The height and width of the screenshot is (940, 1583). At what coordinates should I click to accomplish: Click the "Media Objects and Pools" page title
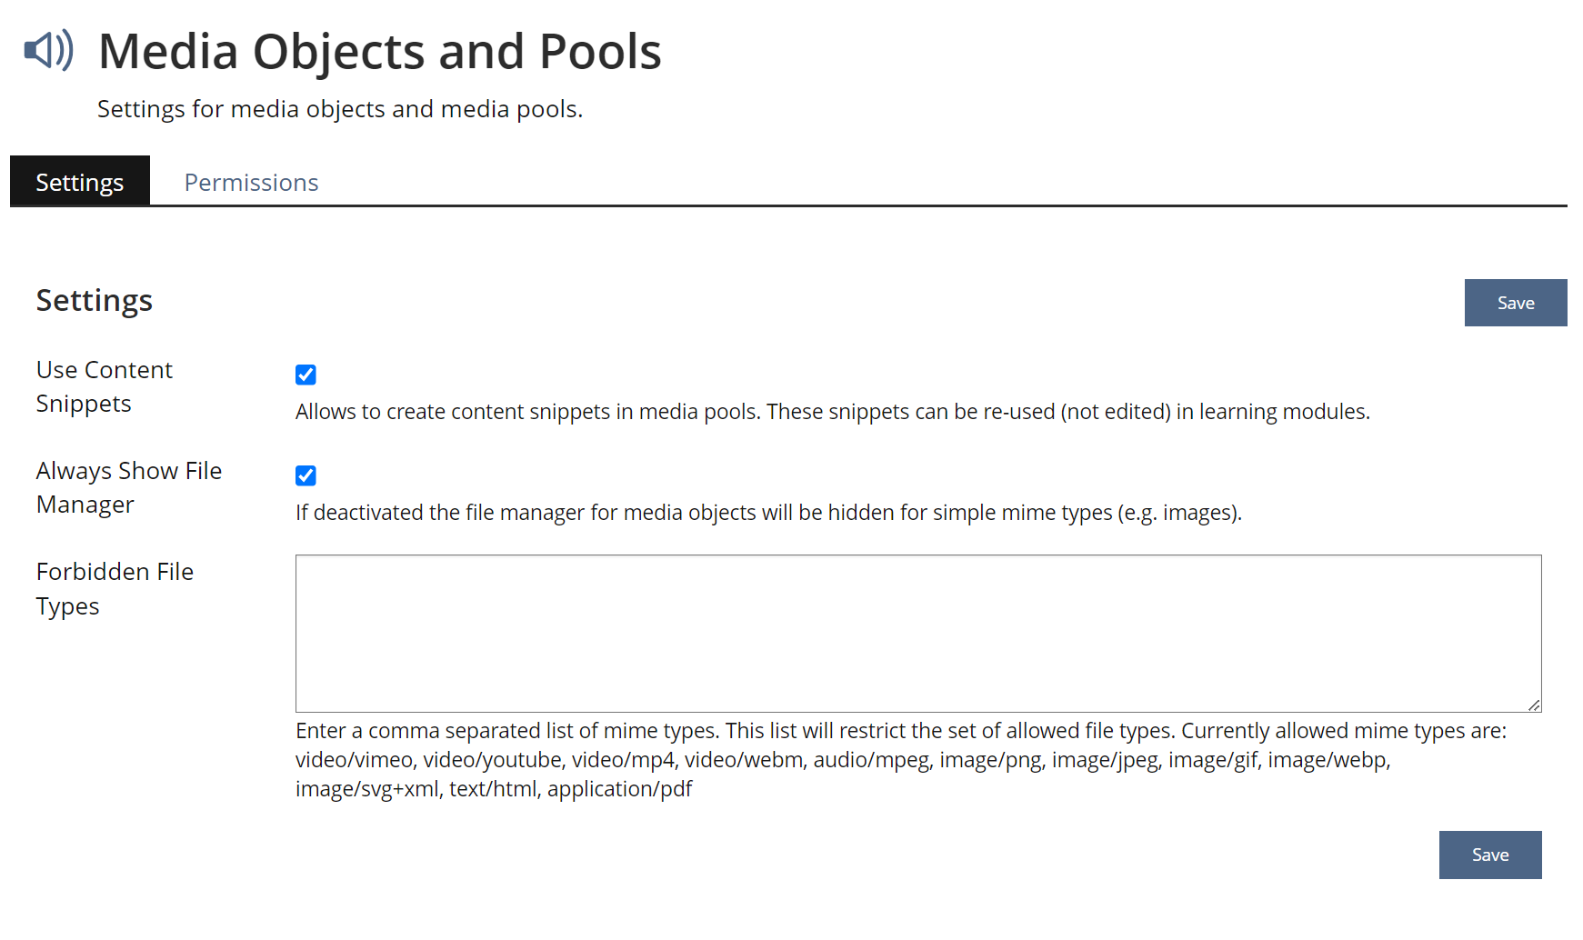click(379, 52)
